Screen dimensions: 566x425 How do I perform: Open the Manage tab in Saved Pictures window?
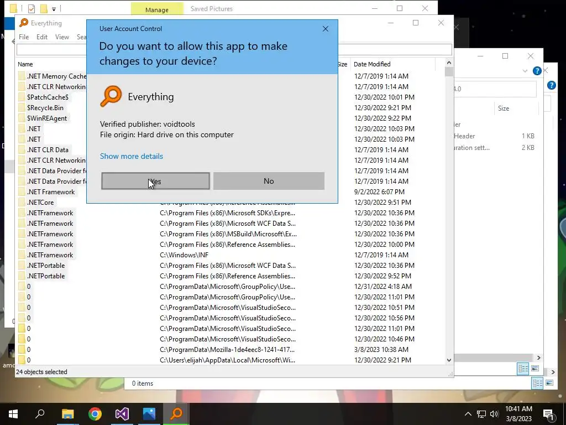pyautogui.click(x=156, y=9)
